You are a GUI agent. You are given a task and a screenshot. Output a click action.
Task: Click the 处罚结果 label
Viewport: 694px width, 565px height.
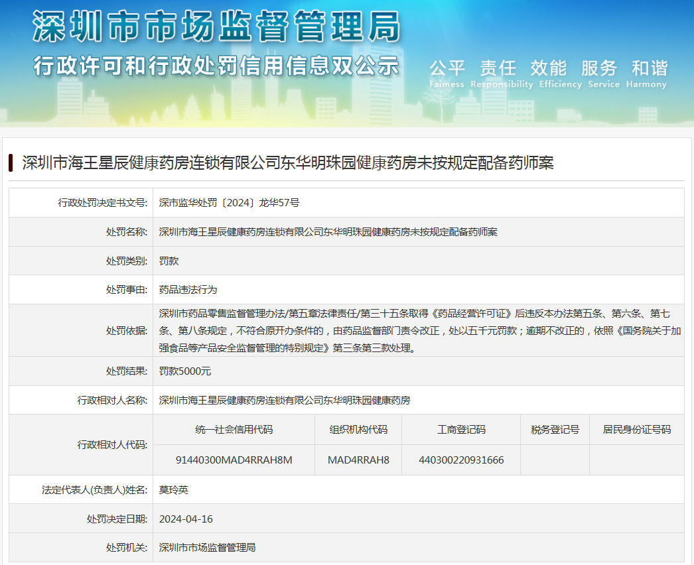(x=127, y=371)
